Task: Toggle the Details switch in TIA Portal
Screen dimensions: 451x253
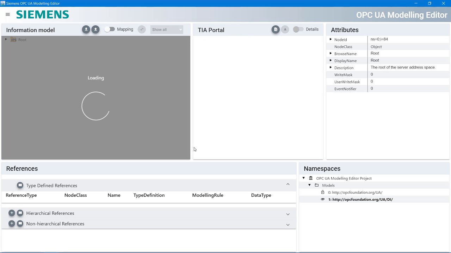Action: pyautogui.click(x=298, y=29)
